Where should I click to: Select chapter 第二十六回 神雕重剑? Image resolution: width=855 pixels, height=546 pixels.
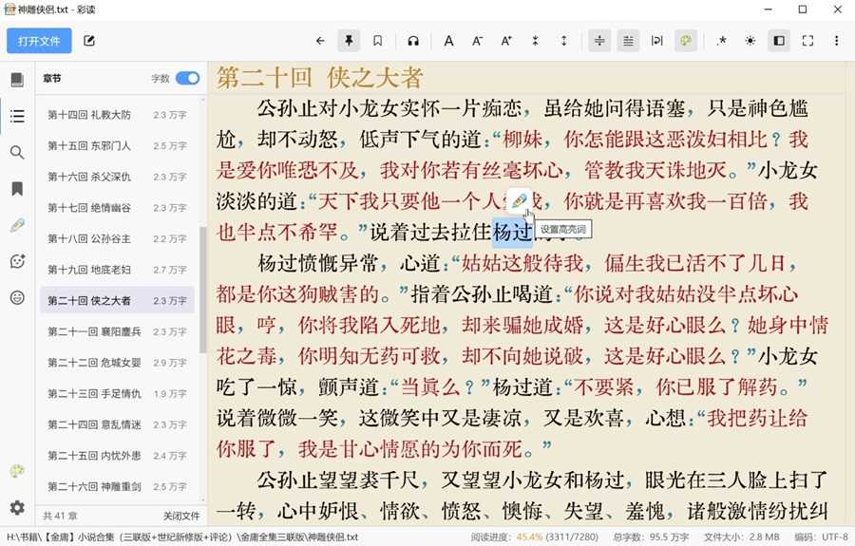117,486
